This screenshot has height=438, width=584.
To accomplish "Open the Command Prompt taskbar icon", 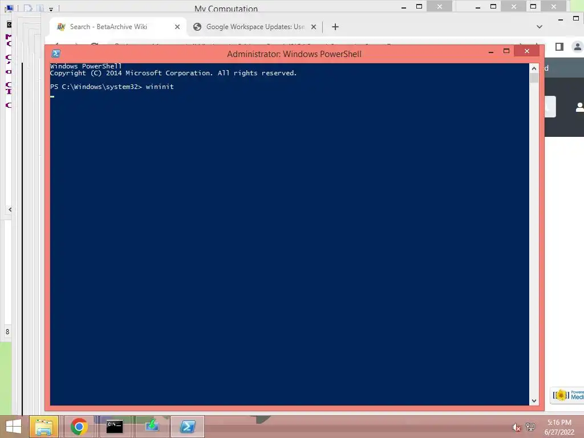I will tap(114, 427).
